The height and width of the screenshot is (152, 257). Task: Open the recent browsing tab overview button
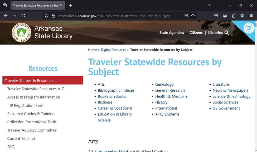[5, 5]
